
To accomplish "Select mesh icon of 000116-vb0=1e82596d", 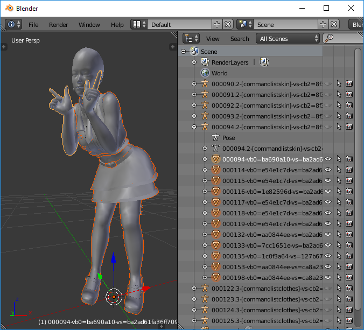I will pyautogui.click(x=216, y=192).
